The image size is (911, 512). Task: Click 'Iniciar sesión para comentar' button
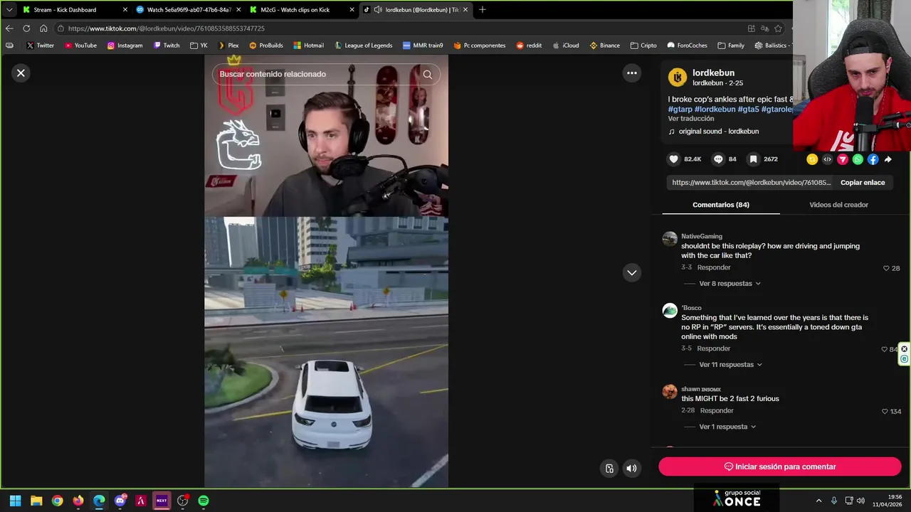click(x=780, y=466)
